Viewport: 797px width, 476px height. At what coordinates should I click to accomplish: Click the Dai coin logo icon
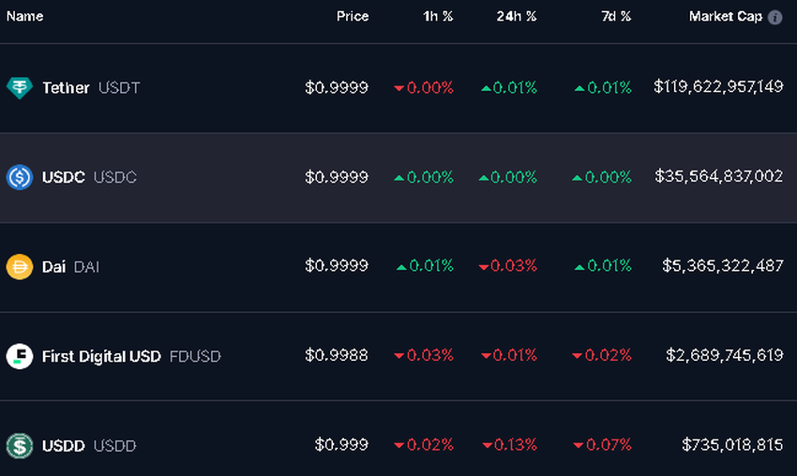19,267
